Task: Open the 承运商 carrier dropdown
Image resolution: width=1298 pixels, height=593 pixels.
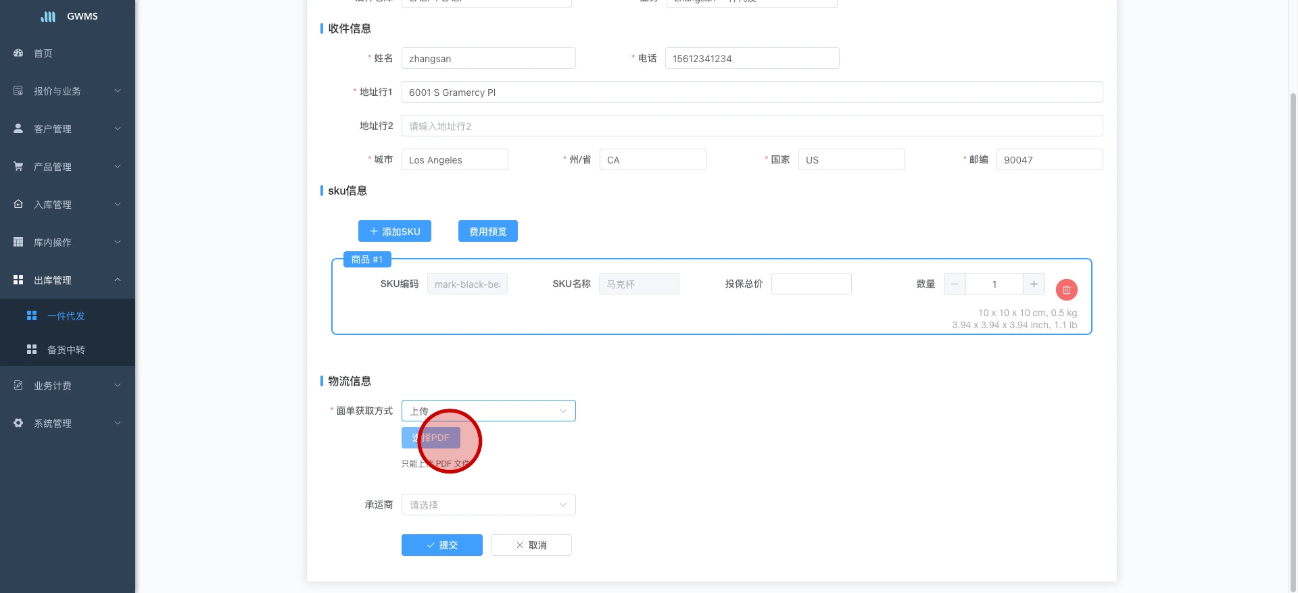Action: pos(488,505)
